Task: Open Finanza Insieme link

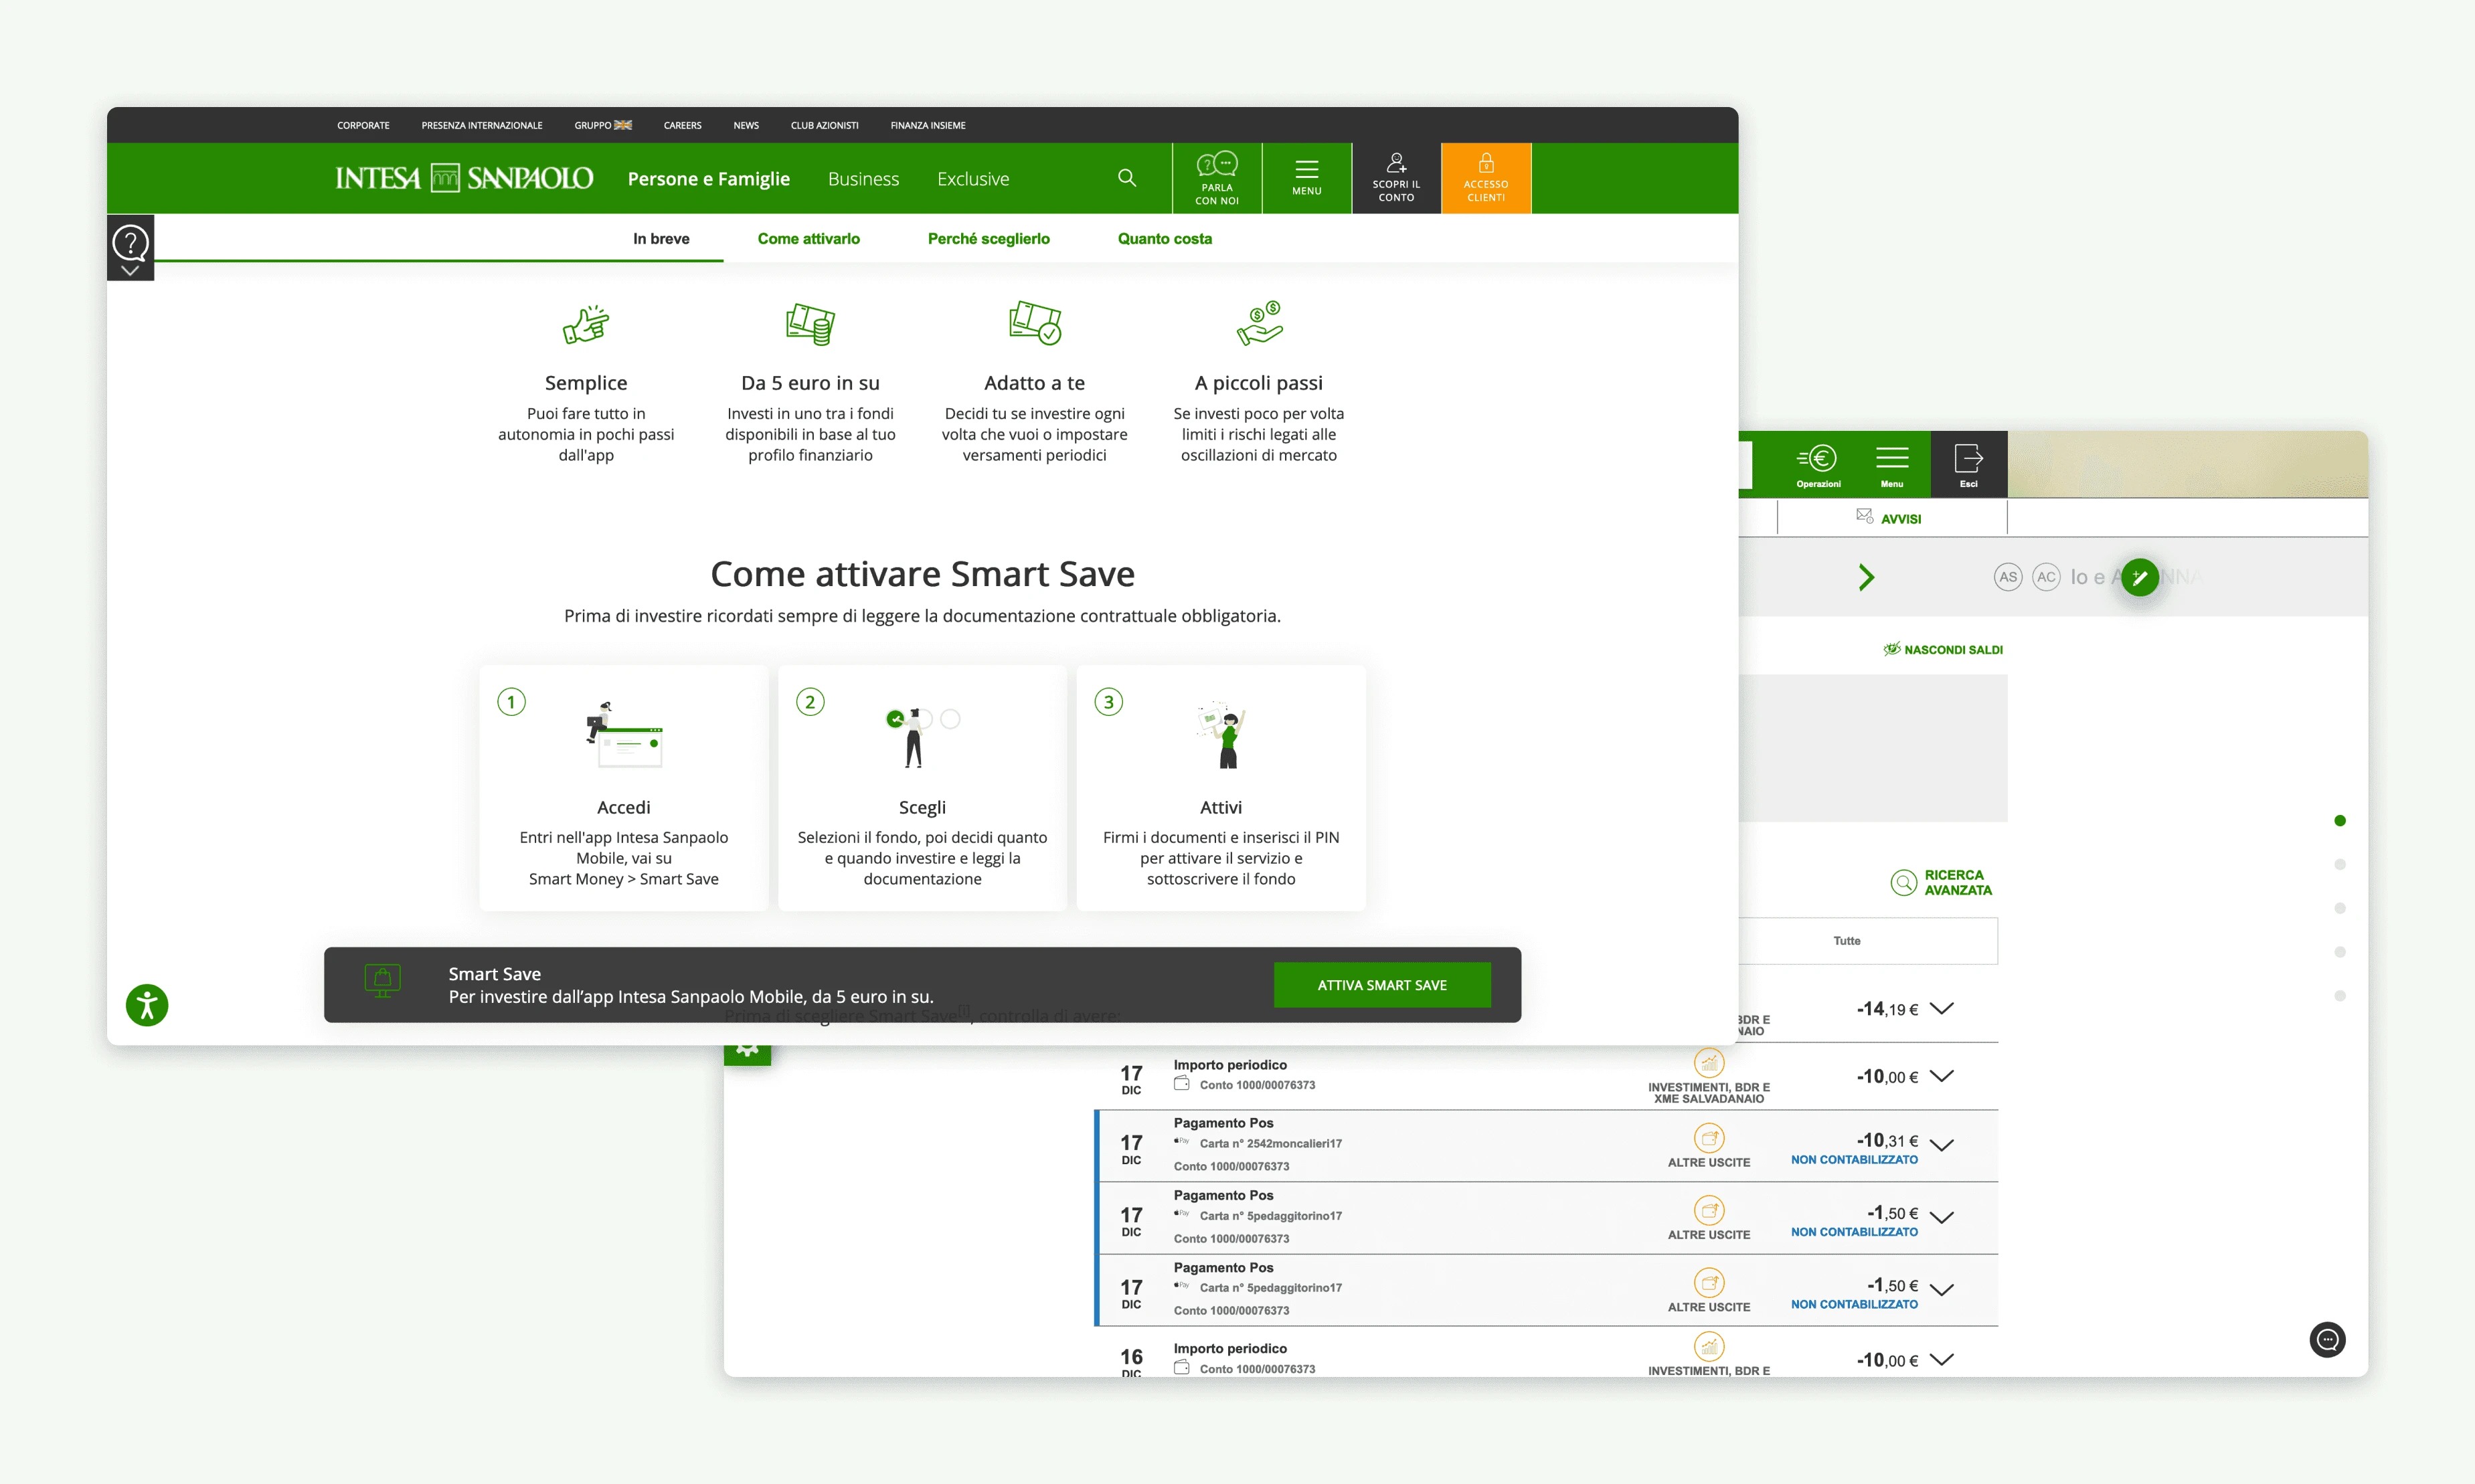Action: 928,125
